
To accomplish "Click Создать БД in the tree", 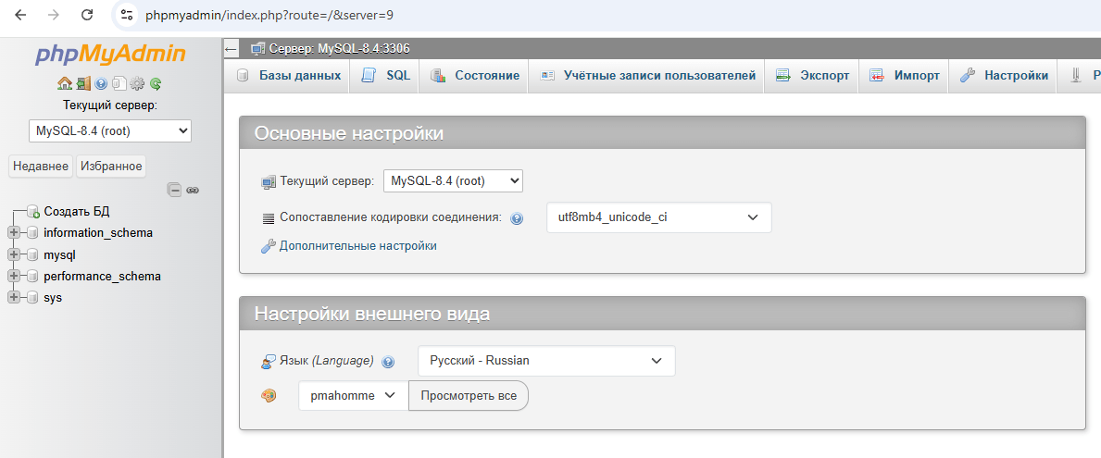I will coord(77,211).
